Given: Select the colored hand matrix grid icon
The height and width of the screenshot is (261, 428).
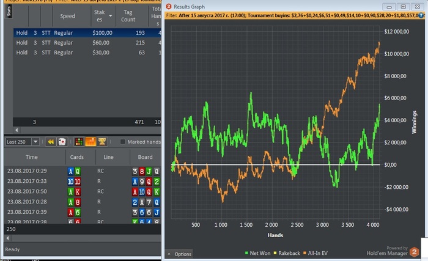Looking at the screenshot, I should point(79,142).
